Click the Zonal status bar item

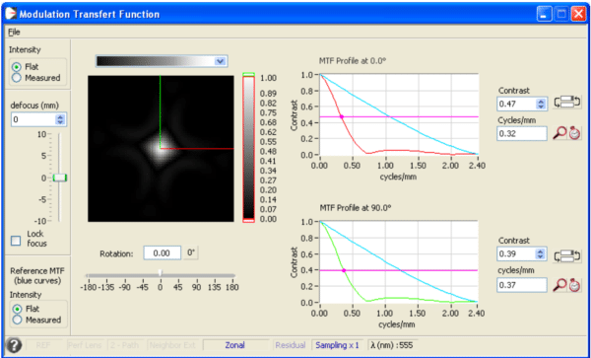[234, 345]
